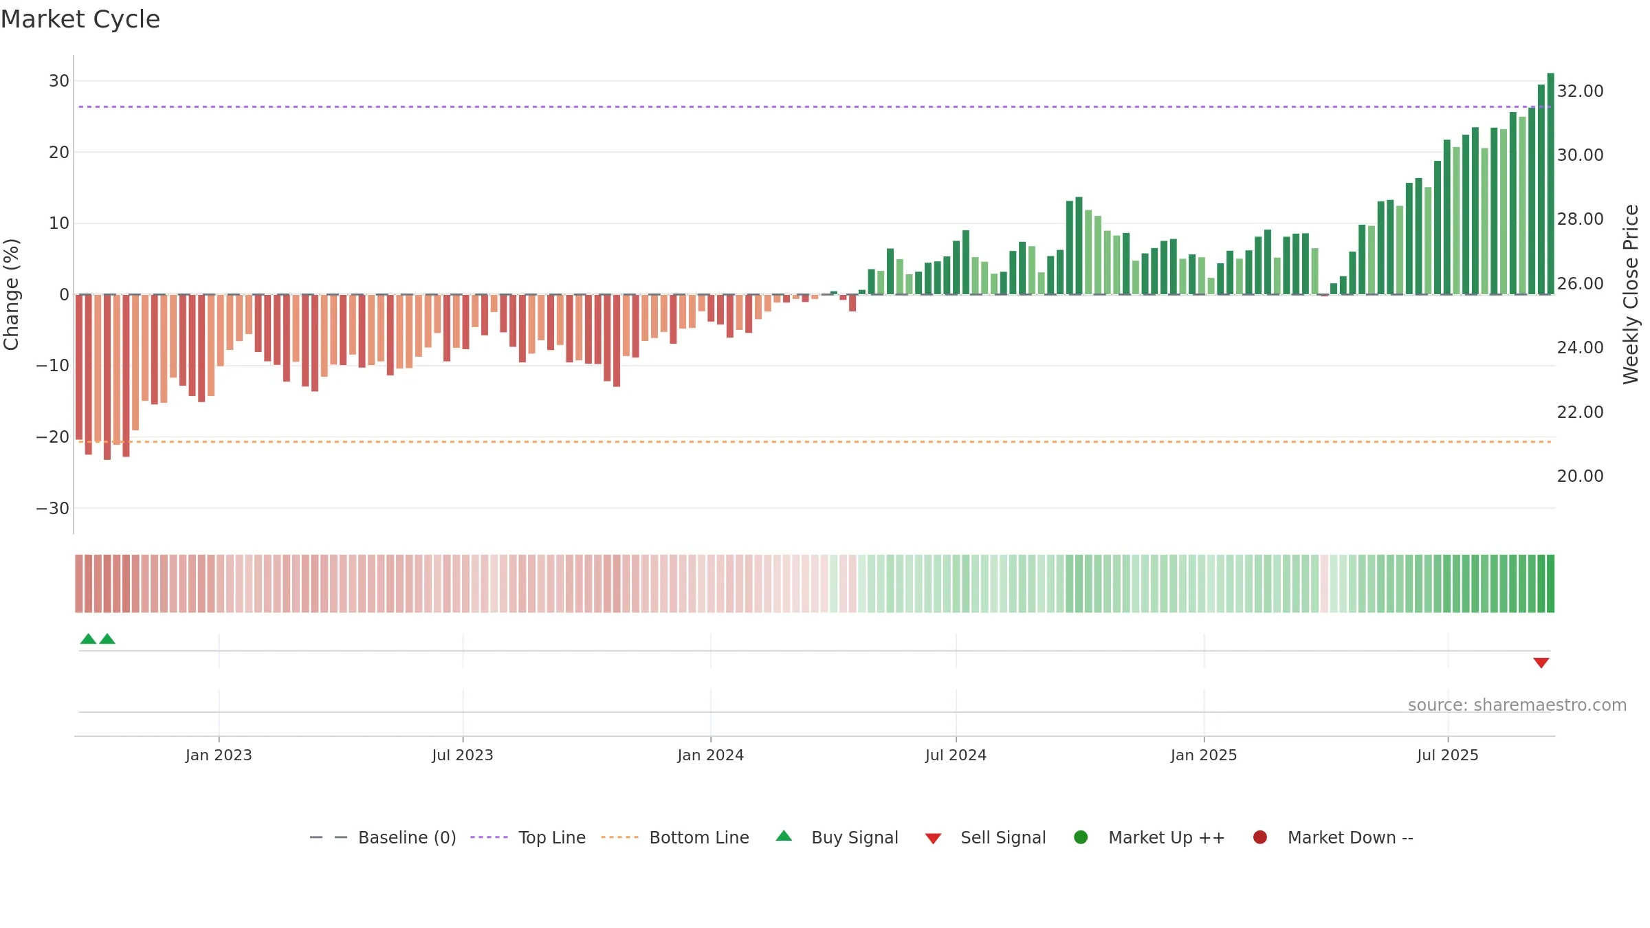1650x928 pixels.
Task: Click the −20 percent axis tick label
Action: 53,437
